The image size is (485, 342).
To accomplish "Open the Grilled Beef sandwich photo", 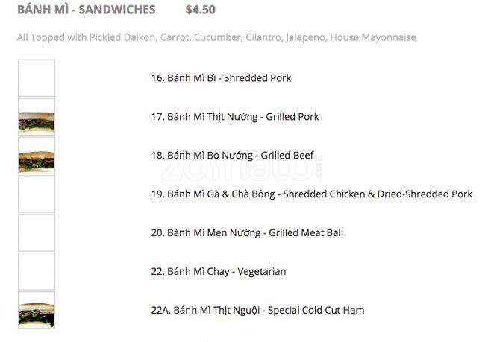I will pos(37,156).
